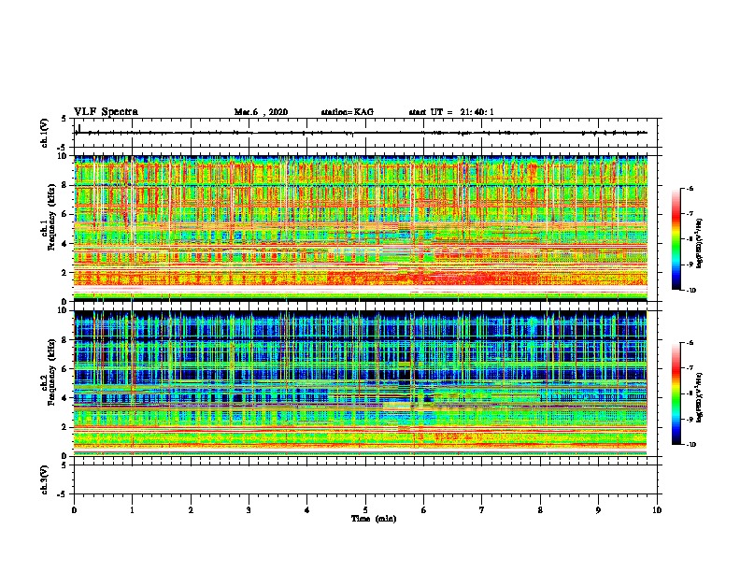Click the ch.1 color bar unit label log(PSD)

click(x=700, y=243)
